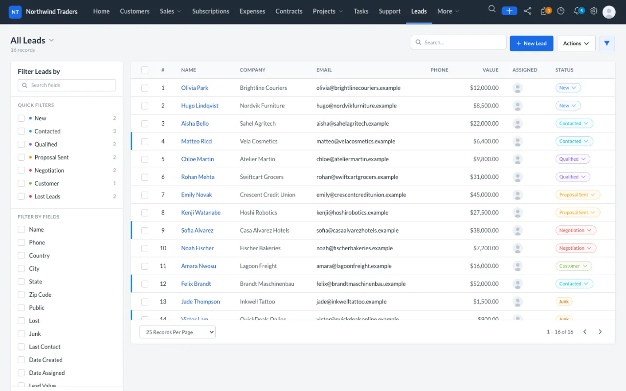Click the blue filter funnel button
This screenshot has height=391, width=626.
click(607, 43)
